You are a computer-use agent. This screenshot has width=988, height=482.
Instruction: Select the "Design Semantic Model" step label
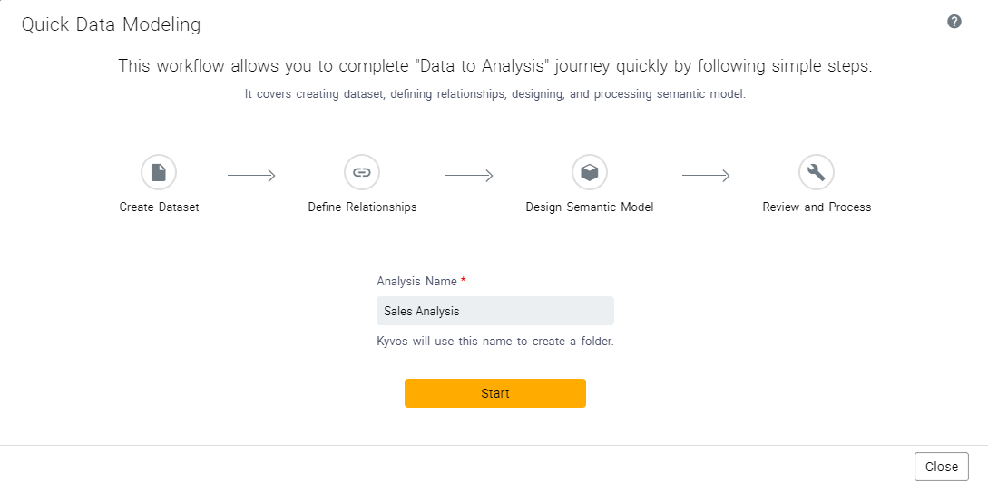590,207
